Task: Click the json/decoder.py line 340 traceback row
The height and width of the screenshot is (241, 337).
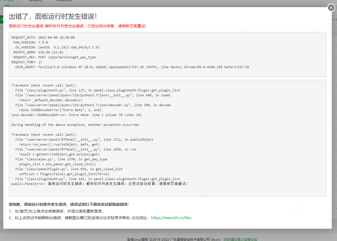Action: pos(93,105)
